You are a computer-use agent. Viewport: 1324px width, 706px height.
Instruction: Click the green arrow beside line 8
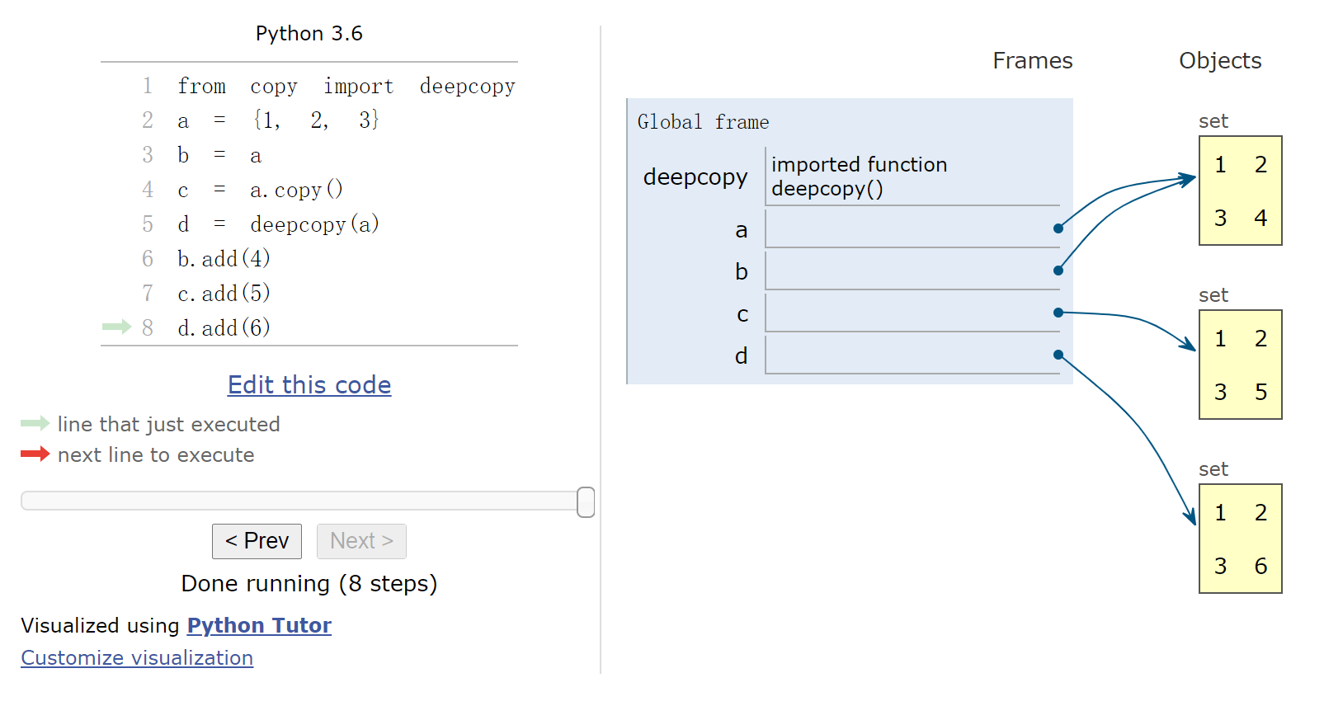coord(116,327)
